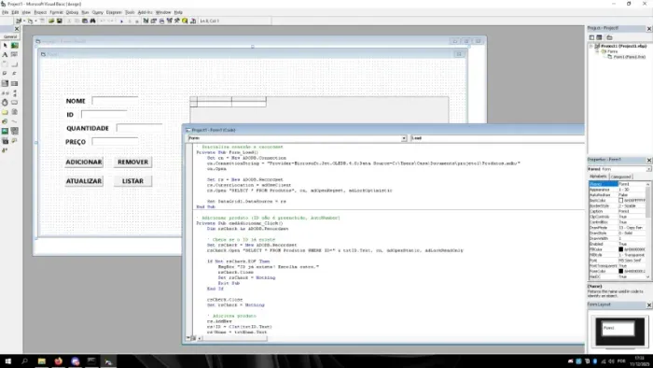The image size is (653, 368).
Task: Click the Start run toolbar icon
Action: pyautogui.click(x=121, y=21)
